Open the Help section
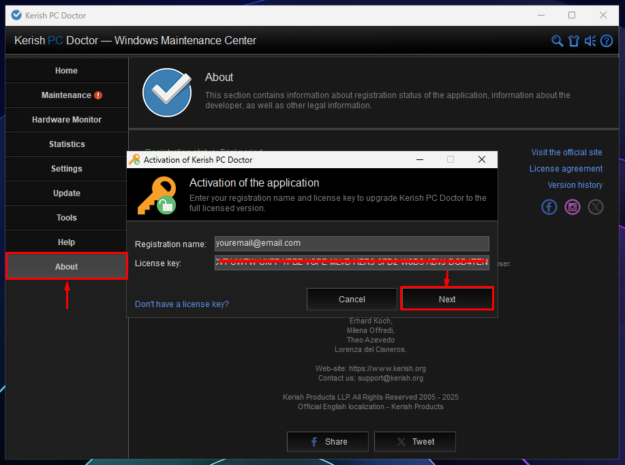 tap(67, 242)
